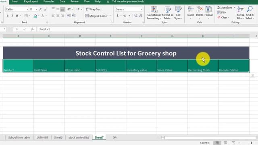Open Sort & Filter
Screen dimensions: 258x145
(x=241, y=13)
